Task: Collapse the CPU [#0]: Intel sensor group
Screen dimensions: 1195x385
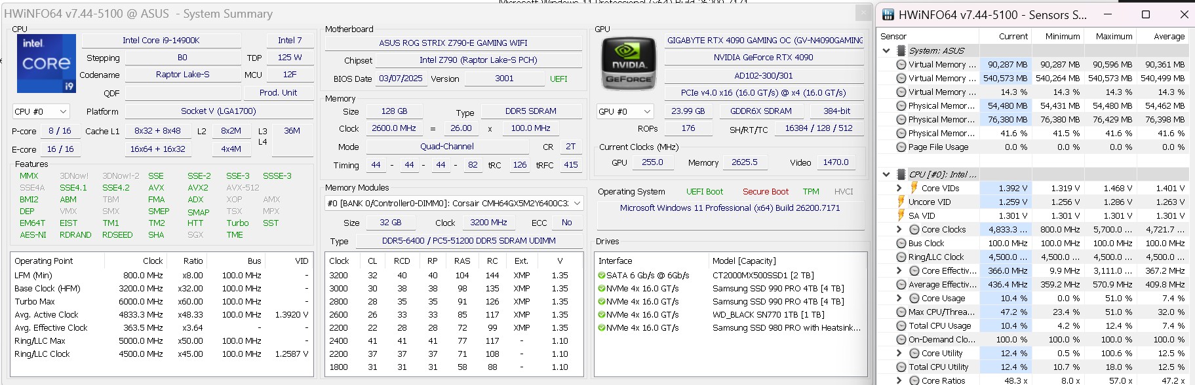Action: point(886,174)
